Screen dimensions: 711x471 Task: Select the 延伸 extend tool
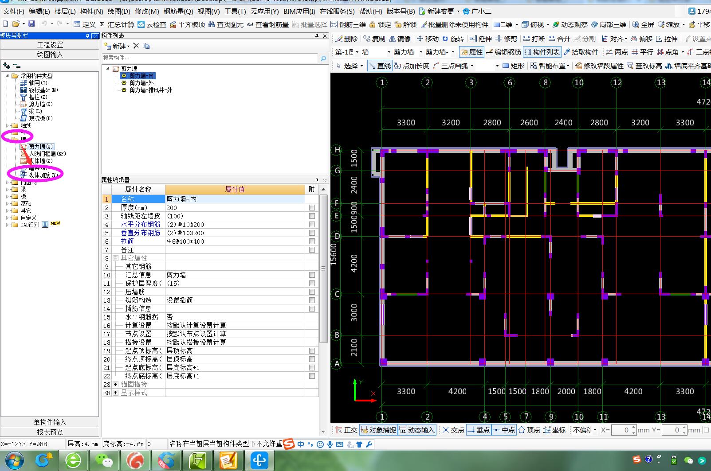[481, 39]
